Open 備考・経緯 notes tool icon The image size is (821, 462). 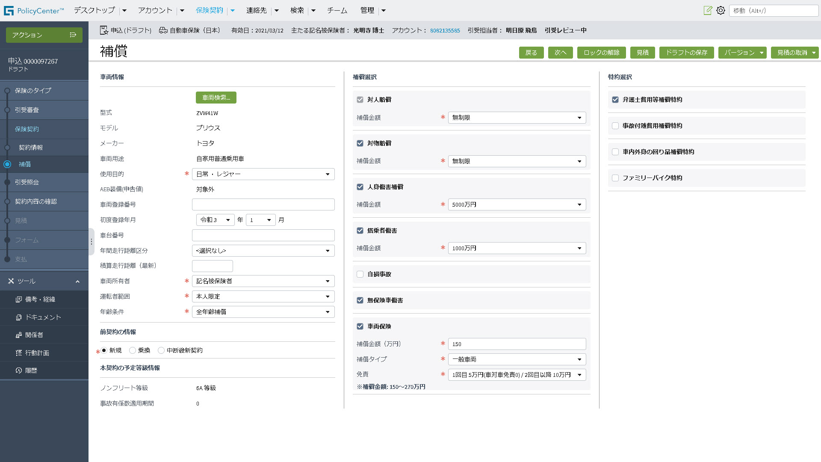[19, 299]
